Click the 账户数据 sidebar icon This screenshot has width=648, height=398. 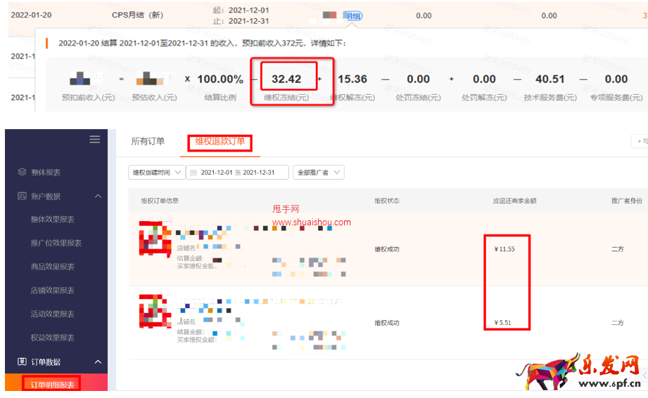(x=21, y=197)
